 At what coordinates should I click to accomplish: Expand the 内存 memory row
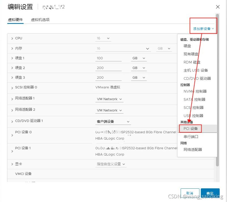pos(12,49)
